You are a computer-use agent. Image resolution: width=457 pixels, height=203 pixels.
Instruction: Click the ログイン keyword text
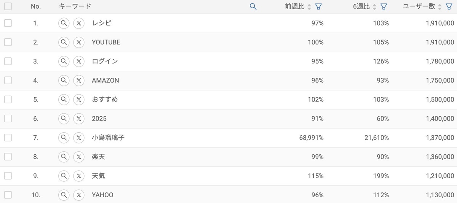coord(105,61)
